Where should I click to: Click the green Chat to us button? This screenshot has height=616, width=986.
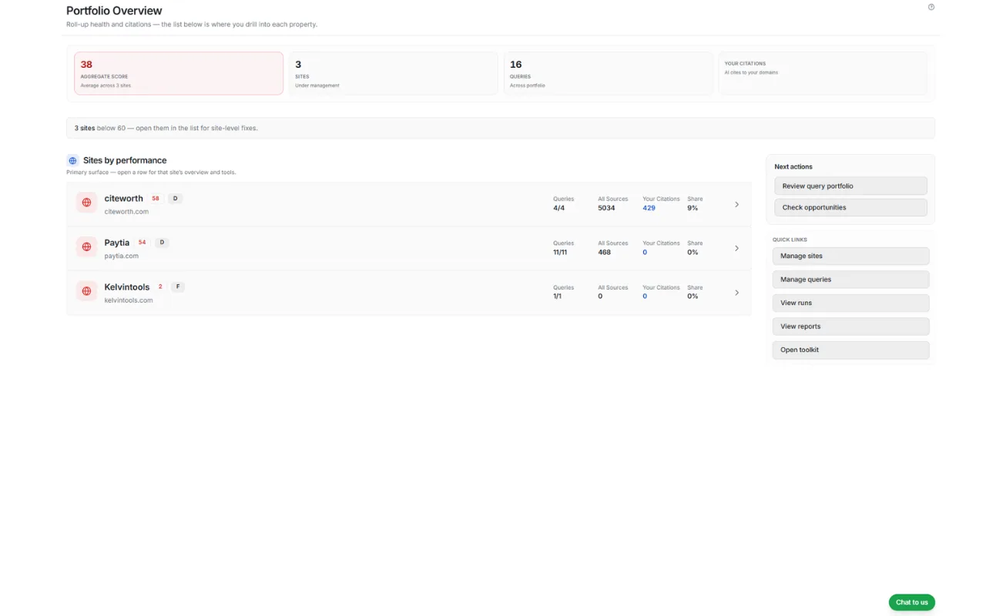tap(912, 602)
